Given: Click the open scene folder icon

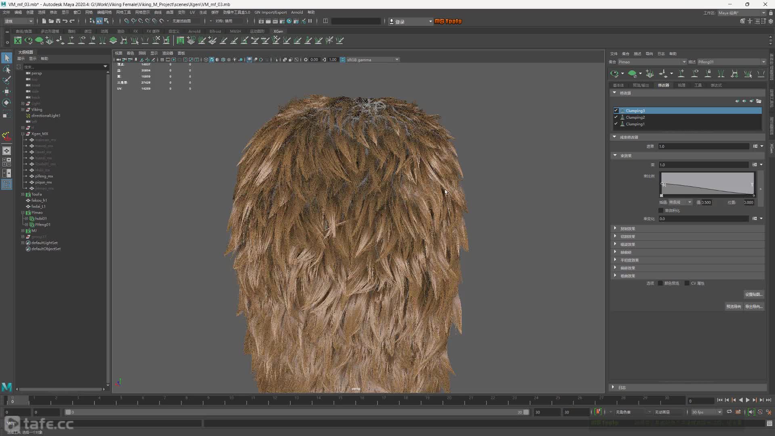Looking at the screenshot, I should (x=51, y=21).
